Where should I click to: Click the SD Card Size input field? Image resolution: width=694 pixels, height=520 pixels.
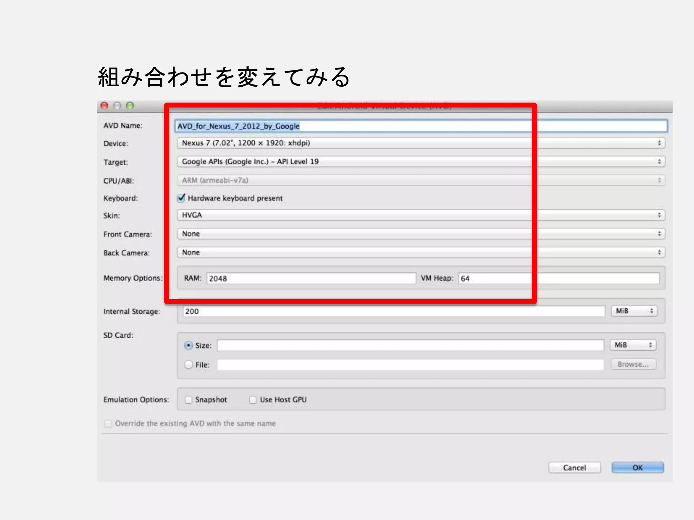pyautogui.click(x=410, y=345)
